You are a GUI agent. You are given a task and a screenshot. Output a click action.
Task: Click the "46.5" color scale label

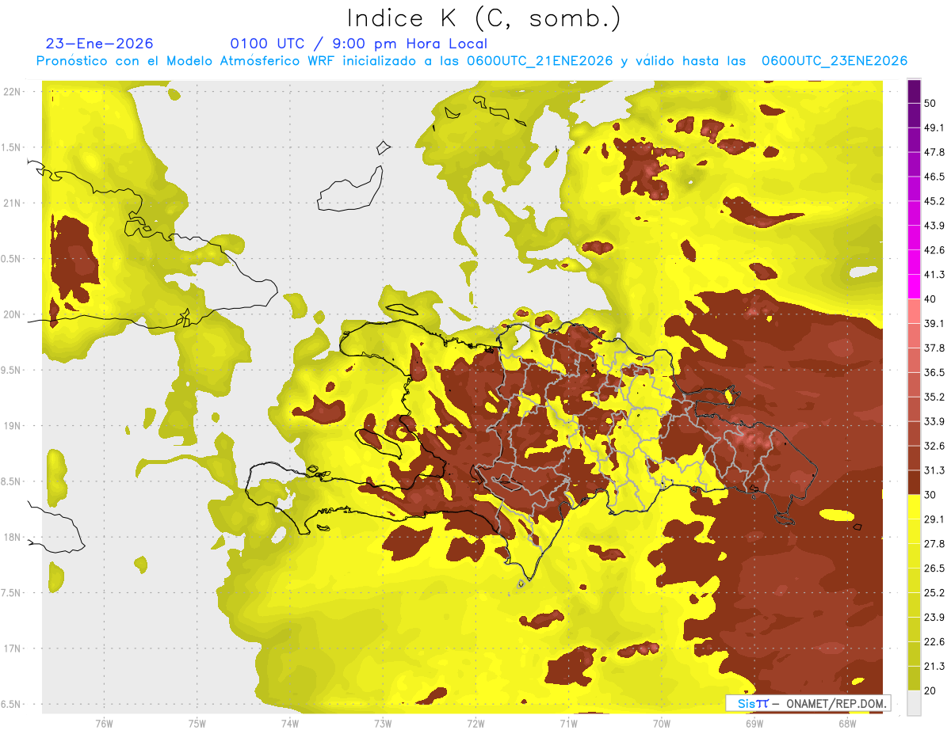(934, 177)
